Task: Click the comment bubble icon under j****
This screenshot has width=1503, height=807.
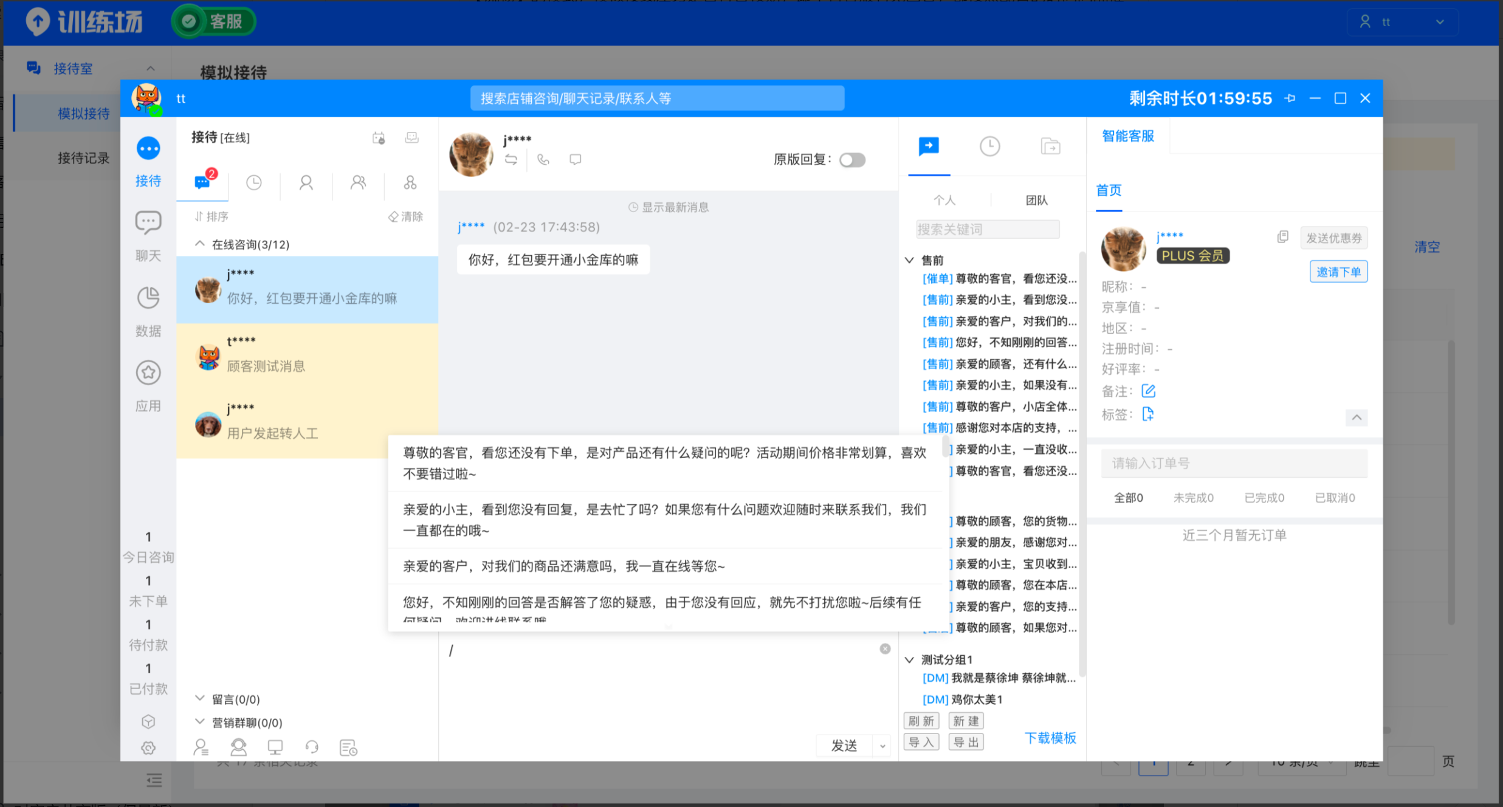Action: click(x=575, y=159)
